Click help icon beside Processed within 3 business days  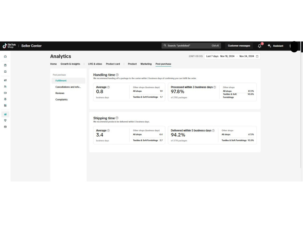215,87
